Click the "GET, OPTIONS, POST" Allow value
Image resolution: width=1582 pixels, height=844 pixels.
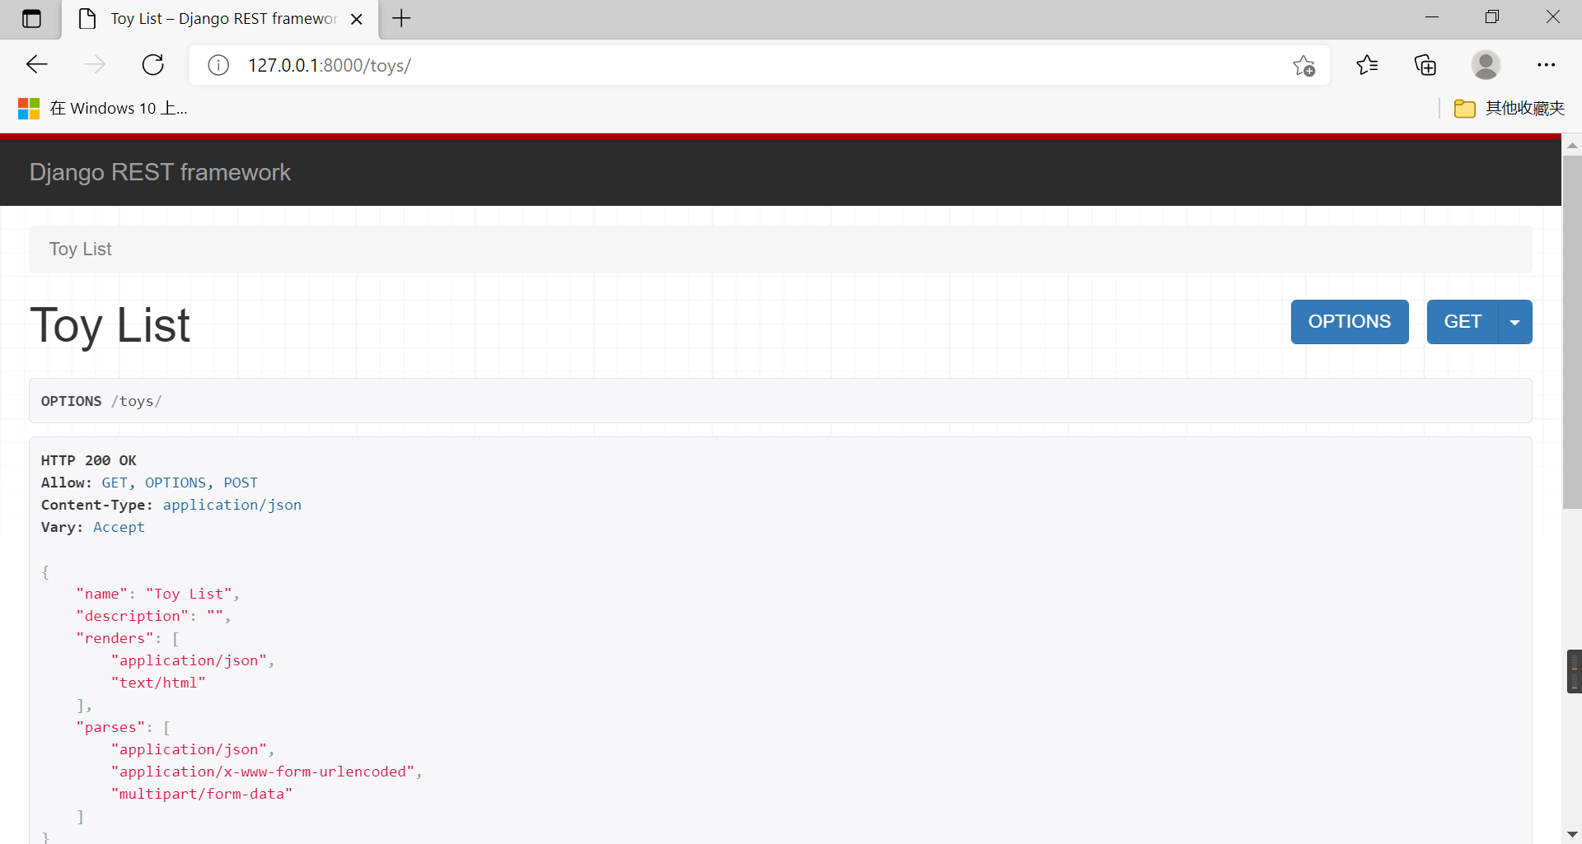click(180, 483)
